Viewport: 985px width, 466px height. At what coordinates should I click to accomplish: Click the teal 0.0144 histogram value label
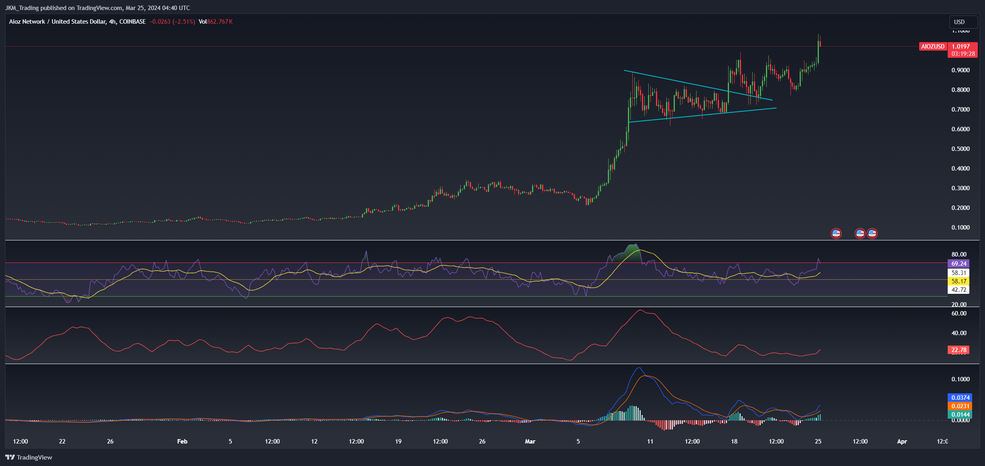pos(960,415)
